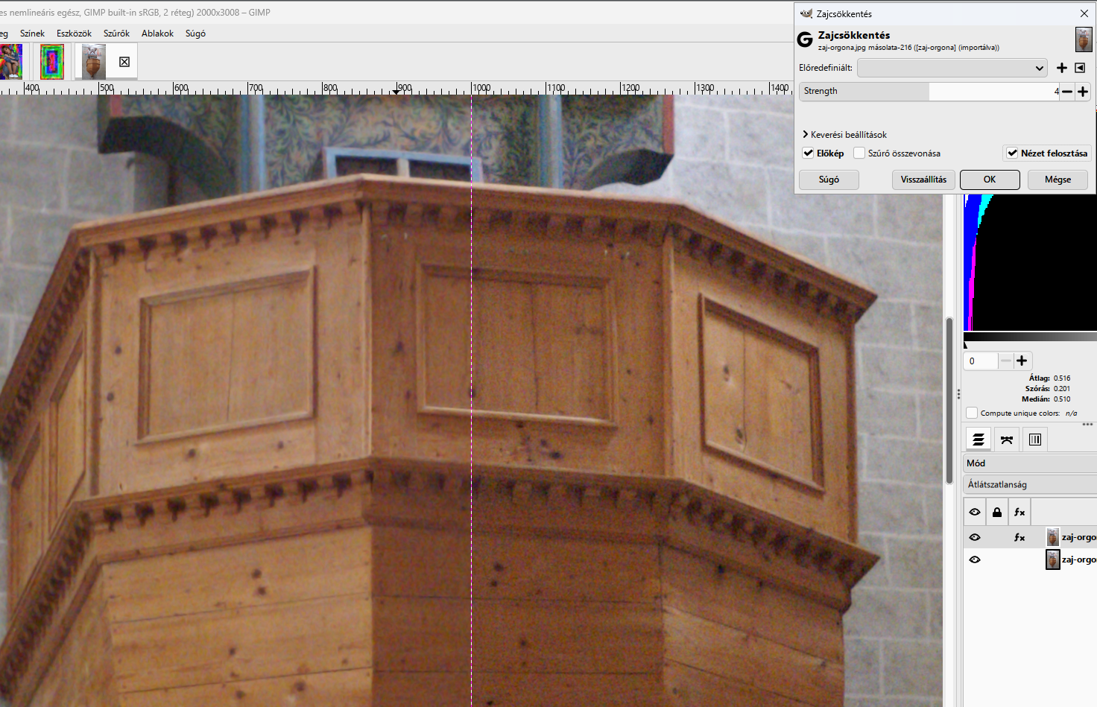Confirm noise reduction with OK
1097x707 pixels.
pyautogui.click(x=990, y=180)
